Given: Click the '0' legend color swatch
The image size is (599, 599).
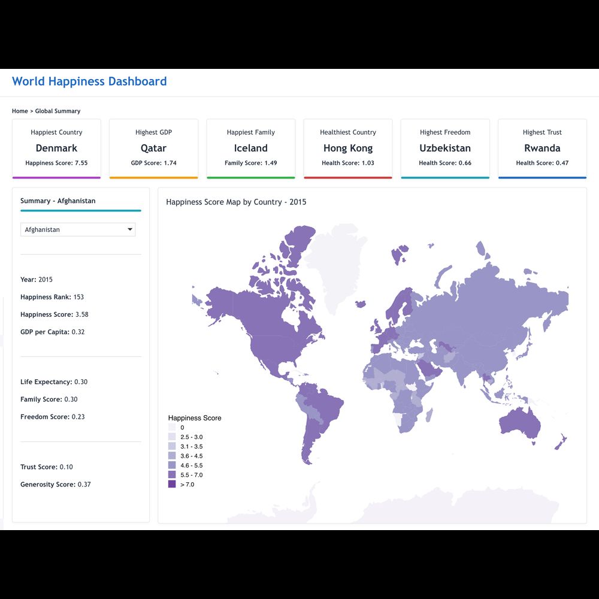Looking at the screenshot, I should (172, 428).
